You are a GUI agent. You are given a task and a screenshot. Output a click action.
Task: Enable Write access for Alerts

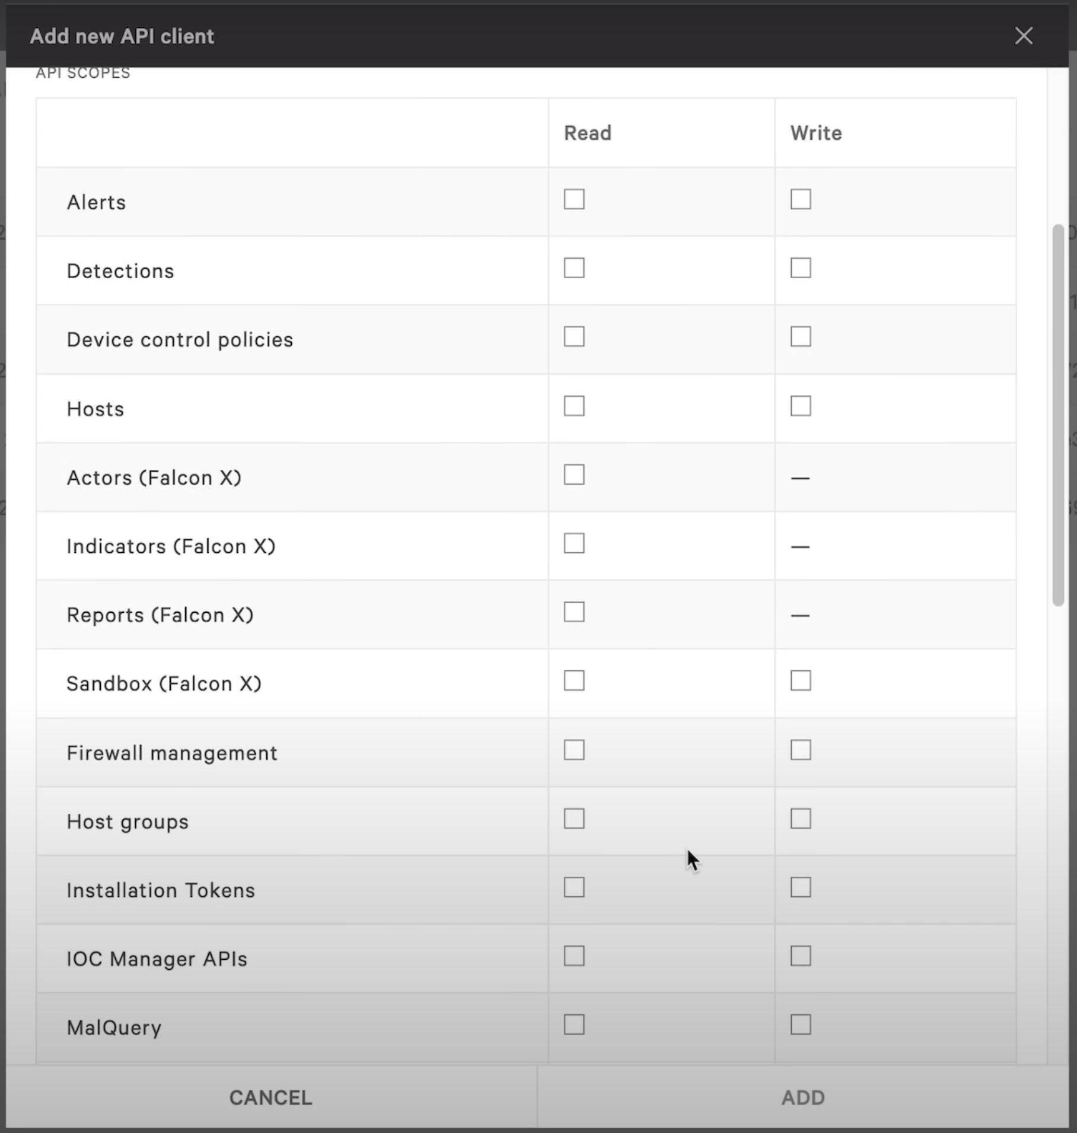pos(800,200)
